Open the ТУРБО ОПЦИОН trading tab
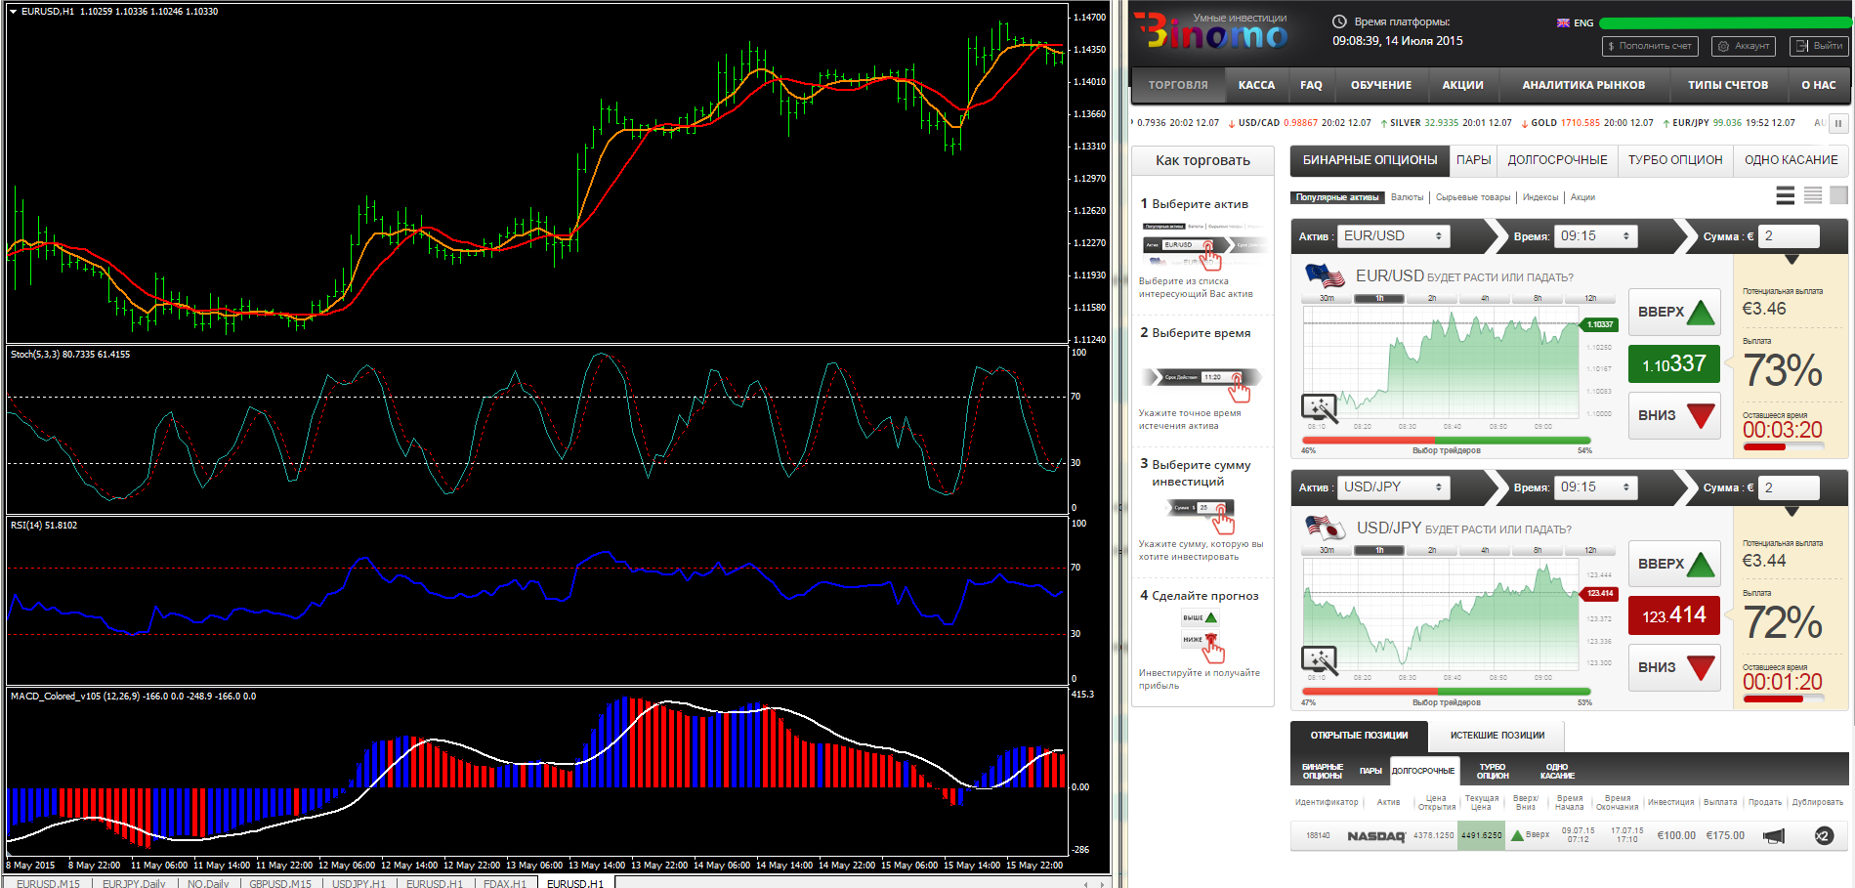The width and height of the screenshot is (1855, 888). click(1675, 160)
